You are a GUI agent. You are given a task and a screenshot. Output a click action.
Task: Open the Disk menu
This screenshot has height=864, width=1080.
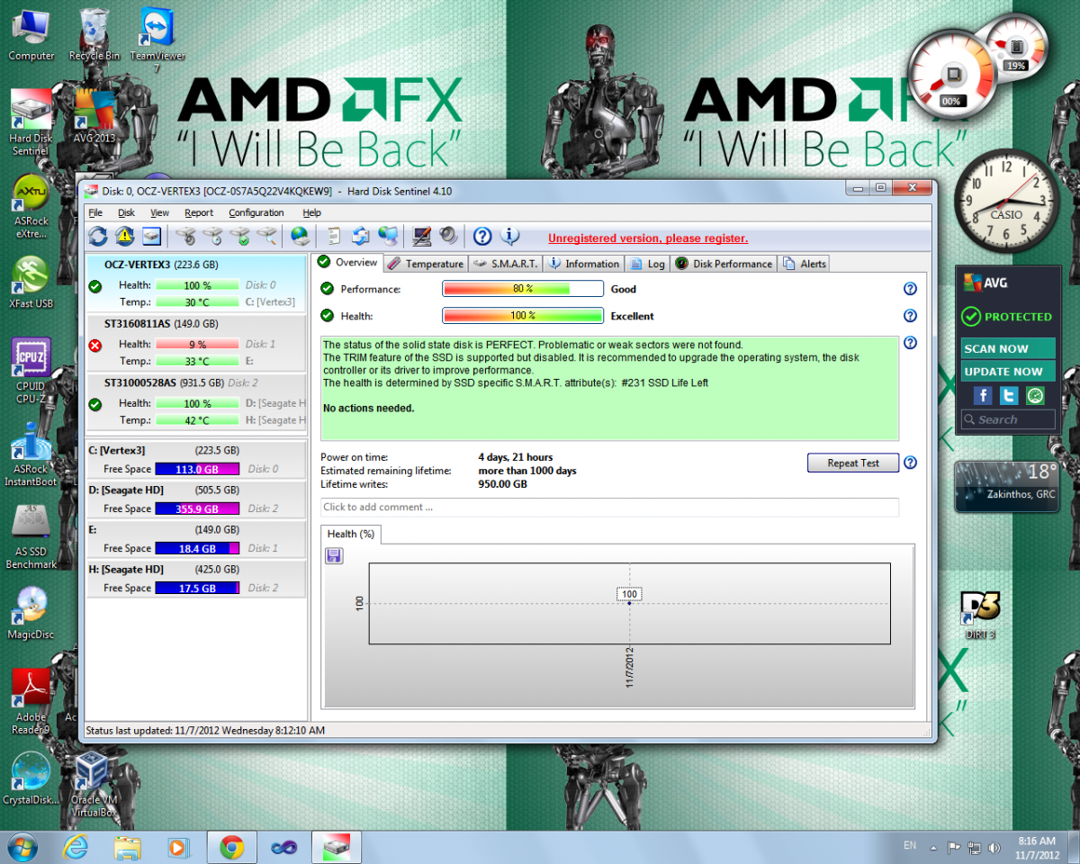tap(126, 213)
